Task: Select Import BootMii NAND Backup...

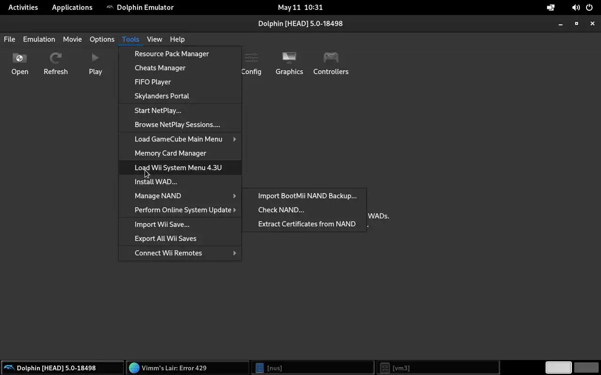Action: [x=304, y=196]
